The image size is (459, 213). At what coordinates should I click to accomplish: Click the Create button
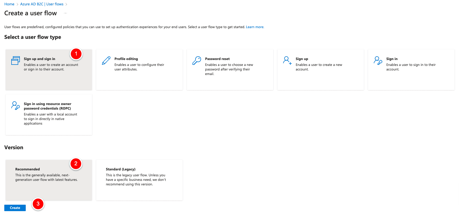coord(15,208)
